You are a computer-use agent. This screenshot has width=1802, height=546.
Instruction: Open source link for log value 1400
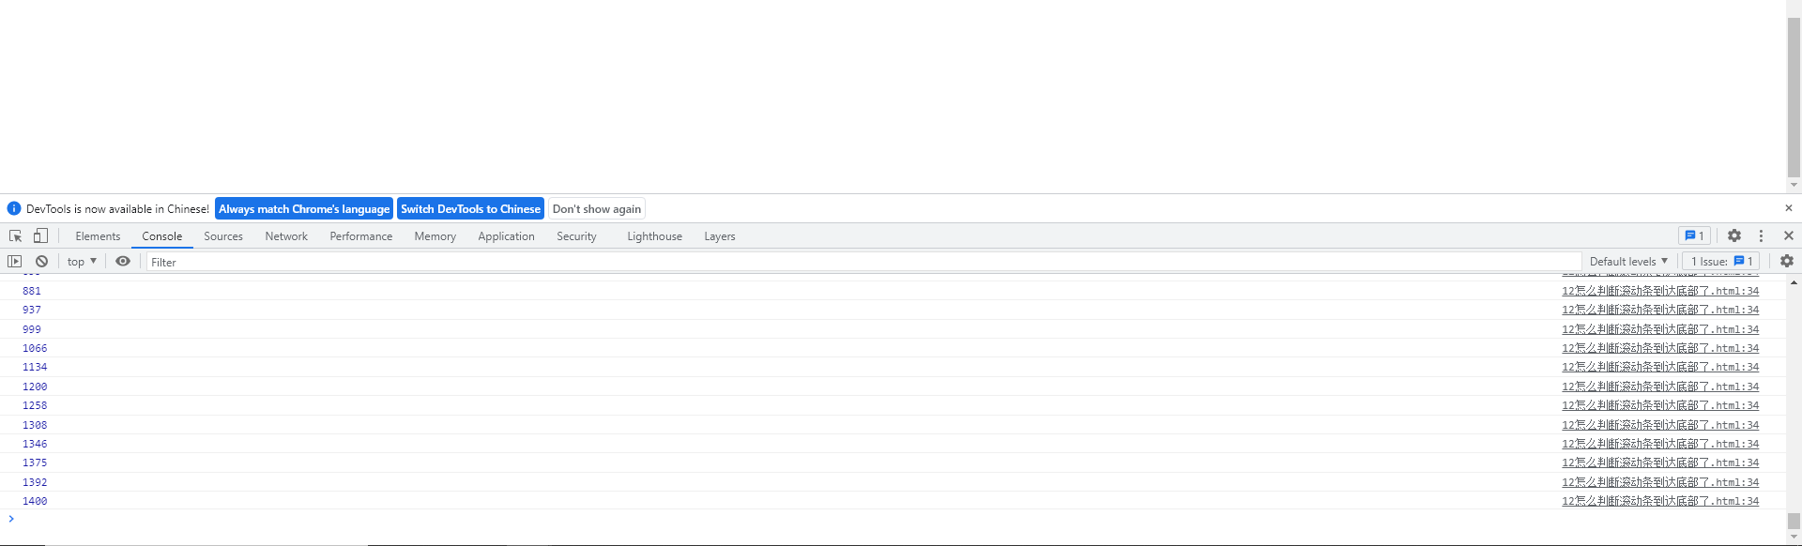(1660, 501)
